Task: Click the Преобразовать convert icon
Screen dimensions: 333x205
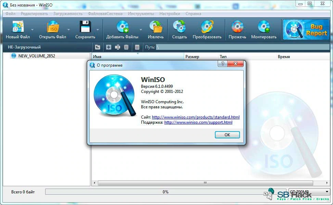Action: [207, 27]
